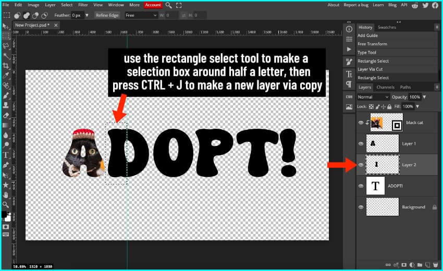Select the Clone Stamp tool
The width and height of the screenshot is (443, 271).
tap(6, 105)
